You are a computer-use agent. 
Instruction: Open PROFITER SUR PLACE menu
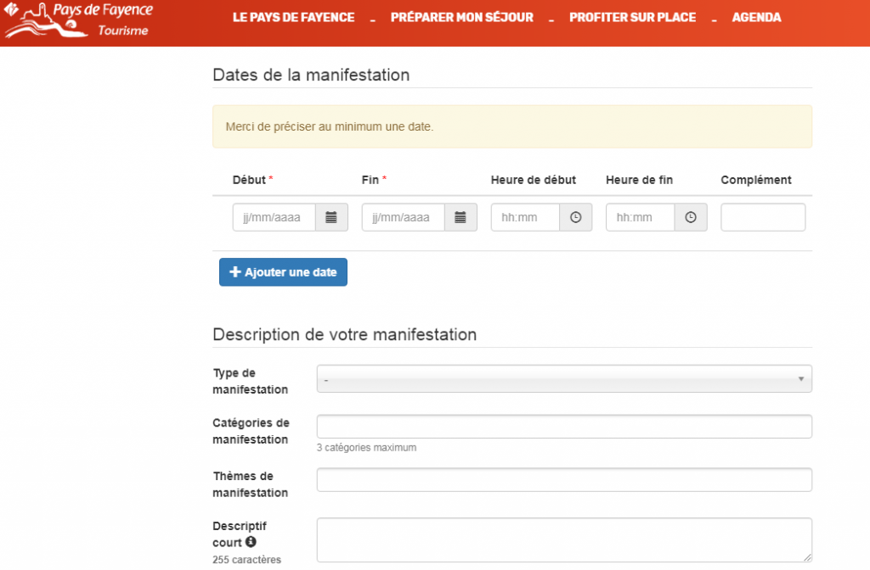coord(632,18)
